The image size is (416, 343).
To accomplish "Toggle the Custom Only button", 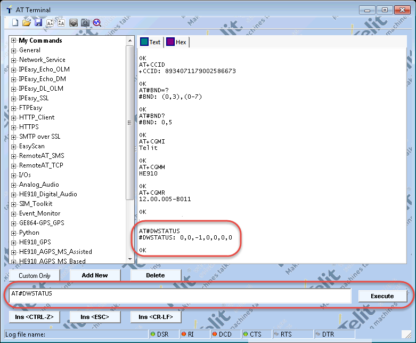I will pos(35,275).
